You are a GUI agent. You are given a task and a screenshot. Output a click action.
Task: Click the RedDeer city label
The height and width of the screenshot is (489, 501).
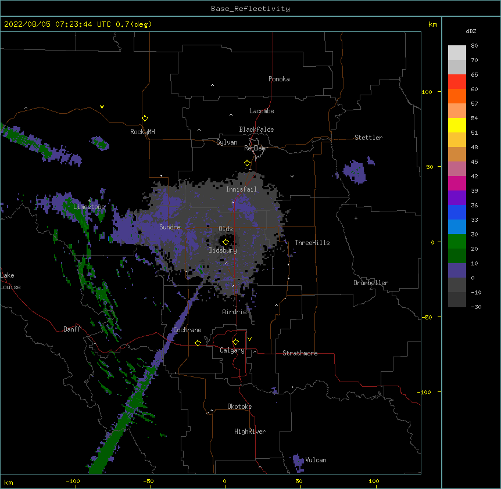tap(256, 148)
